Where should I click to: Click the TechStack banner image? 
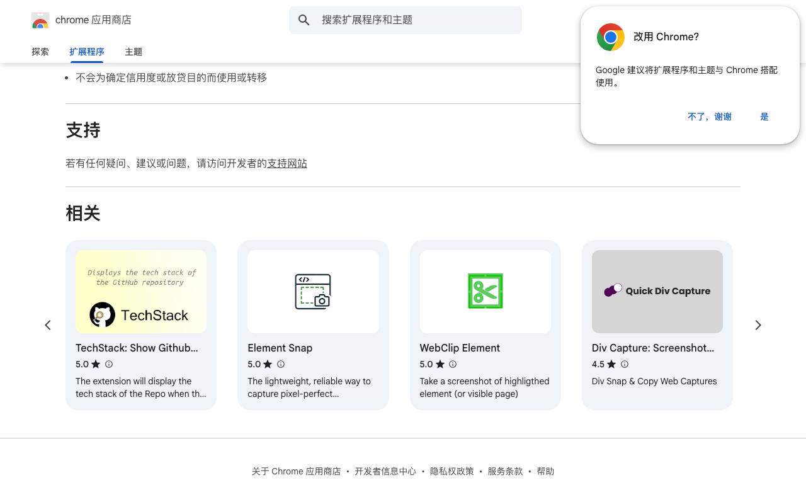click(141, 292)
